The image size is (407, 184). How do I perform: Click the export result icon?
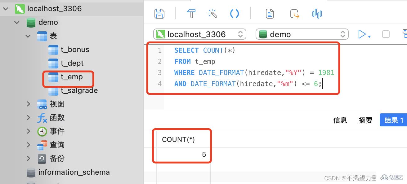294,14
